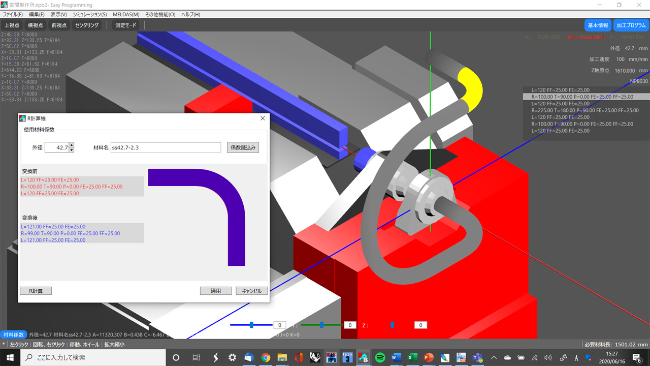Click the blue X-axis rotation slider

[251, 325]
